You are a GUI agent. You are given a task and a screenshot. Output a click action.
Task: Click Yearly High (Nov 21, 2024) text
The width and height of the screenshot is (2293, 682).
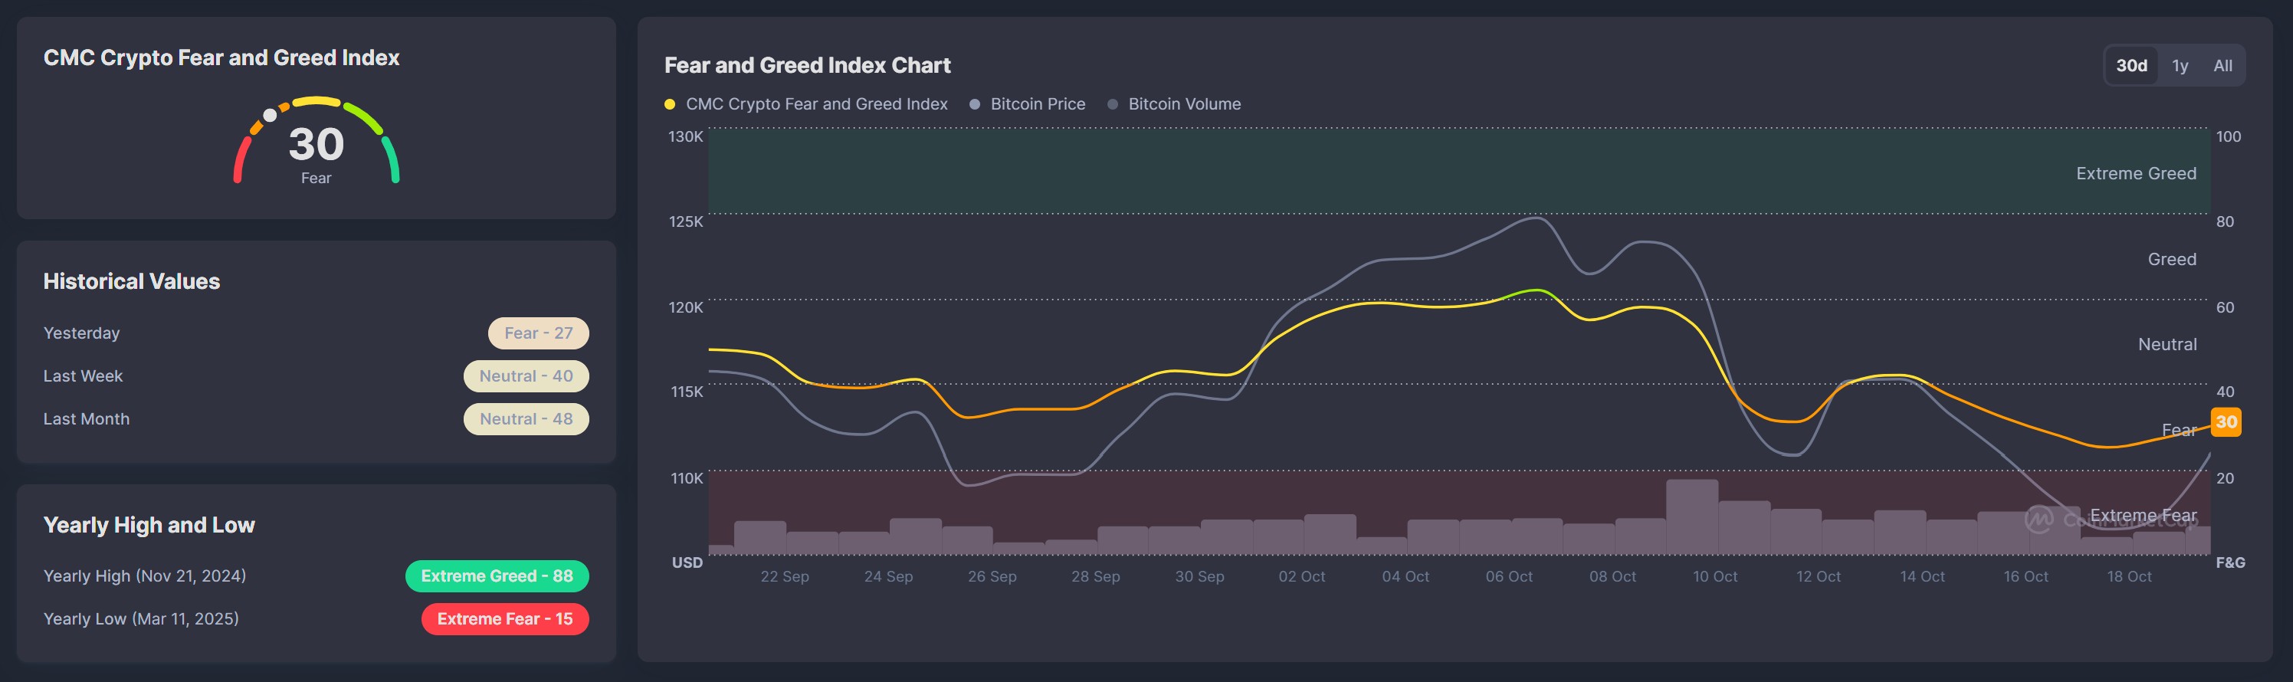[144, 576]
